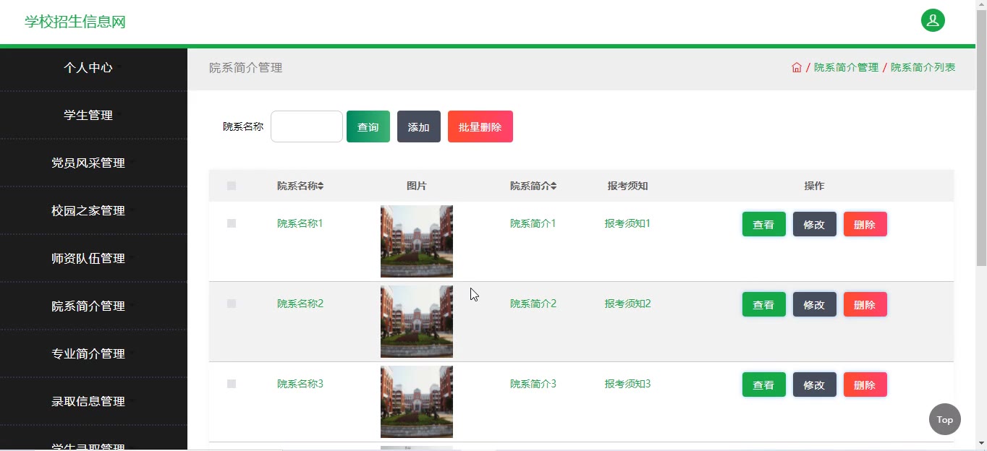
Task: Open the 院系名称2 campus thumbnail image
Action: pos(417,322)
